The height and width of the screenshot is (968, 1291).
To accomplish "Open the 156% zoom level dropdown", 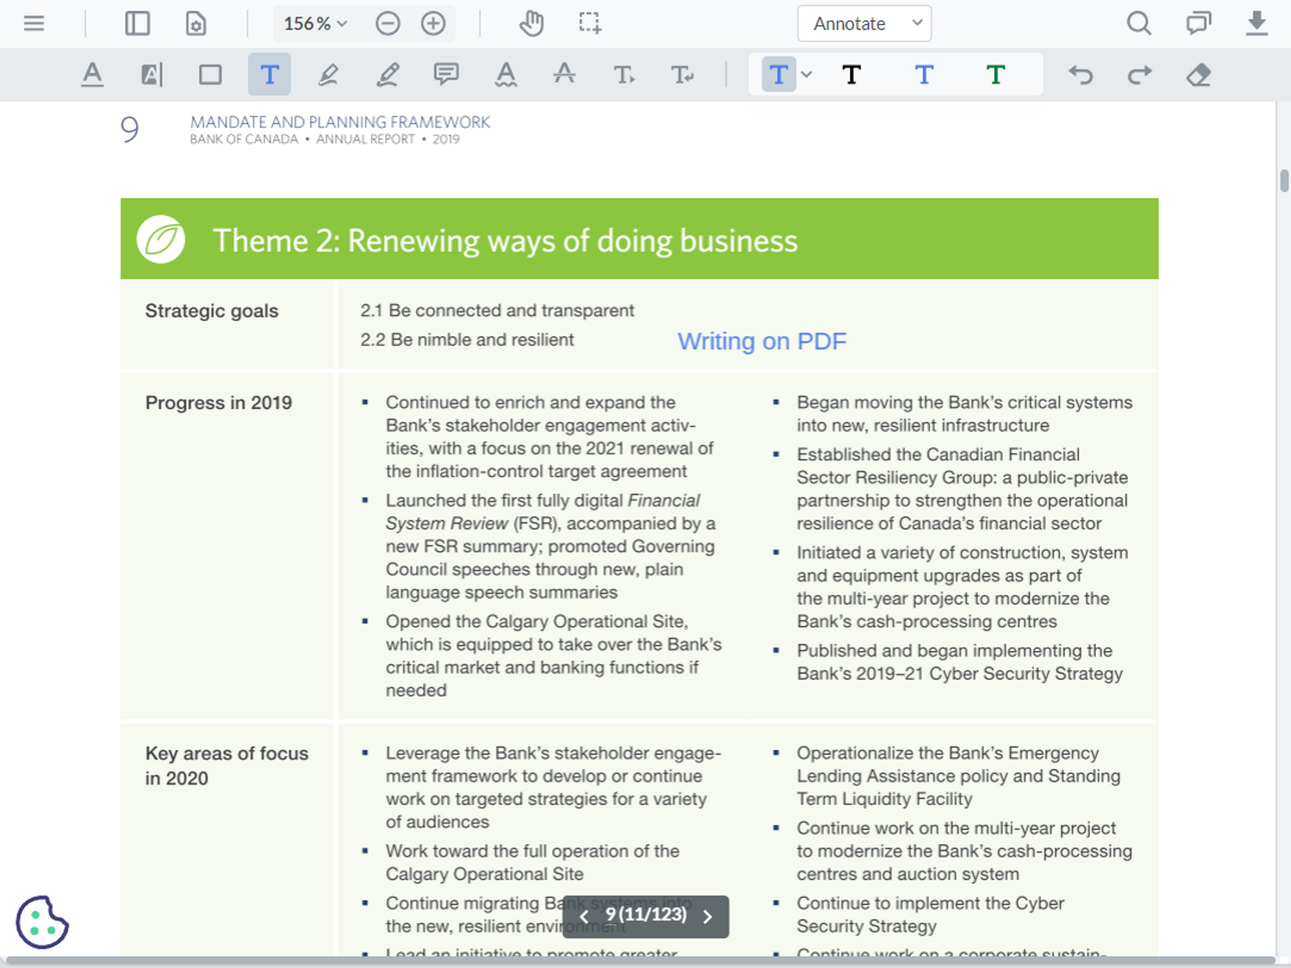I will [x=315, y=23].
